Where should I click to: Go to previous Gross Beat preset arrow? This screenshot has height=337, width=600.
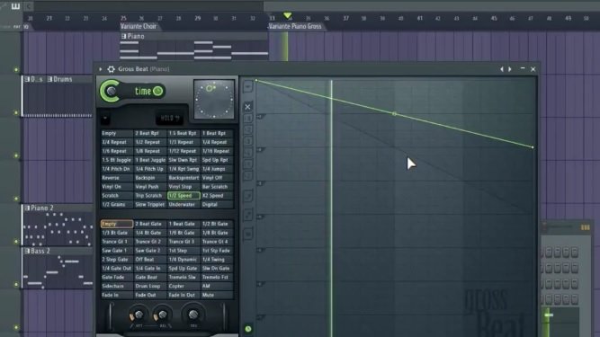tap(502, 69)
